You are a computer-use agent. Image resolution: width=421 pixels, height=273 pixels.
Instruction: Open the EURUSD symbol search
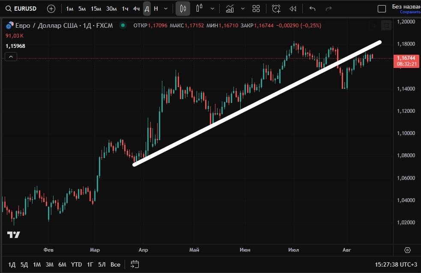click(x=21, y=9)
